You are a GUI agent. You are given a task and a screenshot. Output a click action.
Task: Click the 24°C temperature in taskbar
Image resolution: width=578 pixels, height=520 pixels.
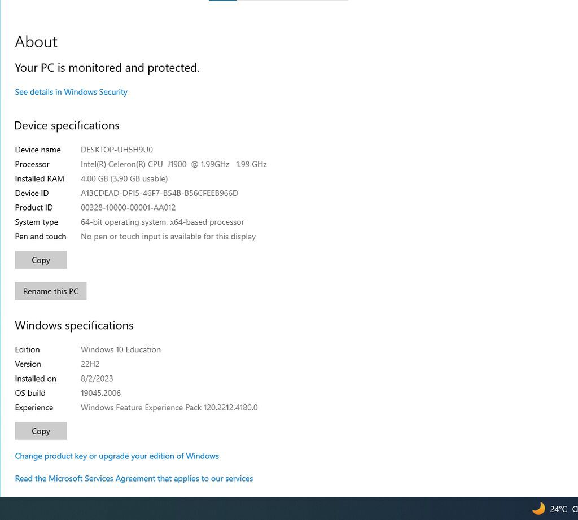pos(558,509)
